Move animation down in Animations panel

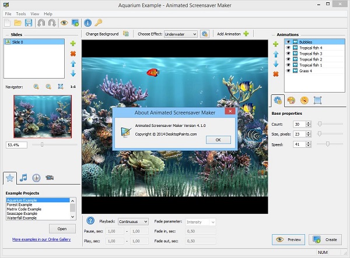[x=276, y=63]
